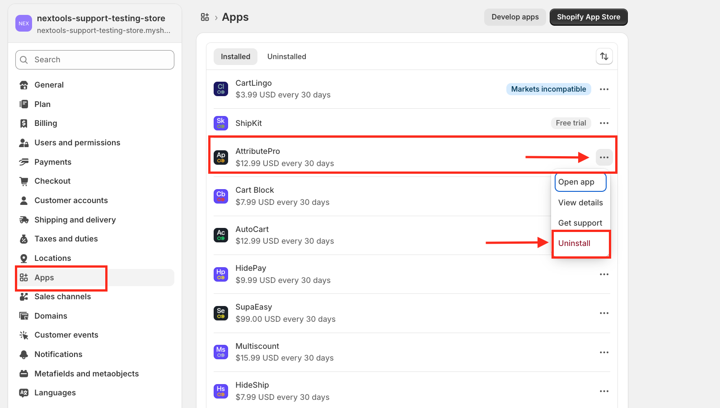Choose View details in the dropdown menu
Image resolution: width=720 pixels, height=408 pixels.
[580, 203]
